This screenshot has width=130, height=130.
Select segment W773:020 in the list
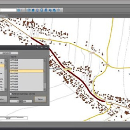pos(27,63)
